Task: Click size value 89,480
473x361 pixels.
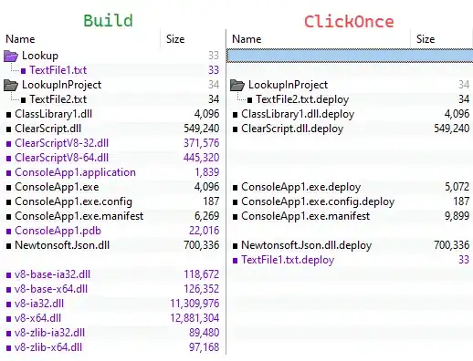Action: [205, 333]
